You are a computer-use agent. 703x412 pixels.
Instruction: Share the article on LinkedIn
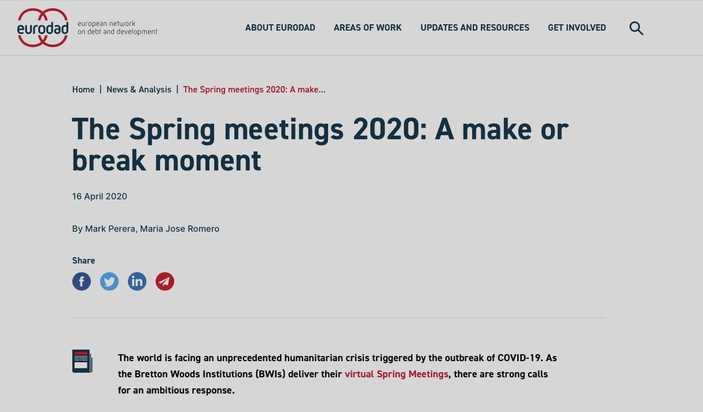point(137,281)
